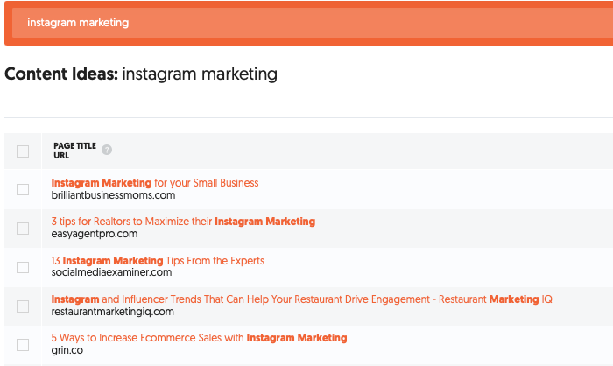
Task: Focus the "instagram marketing" search field
Action: 306,23
